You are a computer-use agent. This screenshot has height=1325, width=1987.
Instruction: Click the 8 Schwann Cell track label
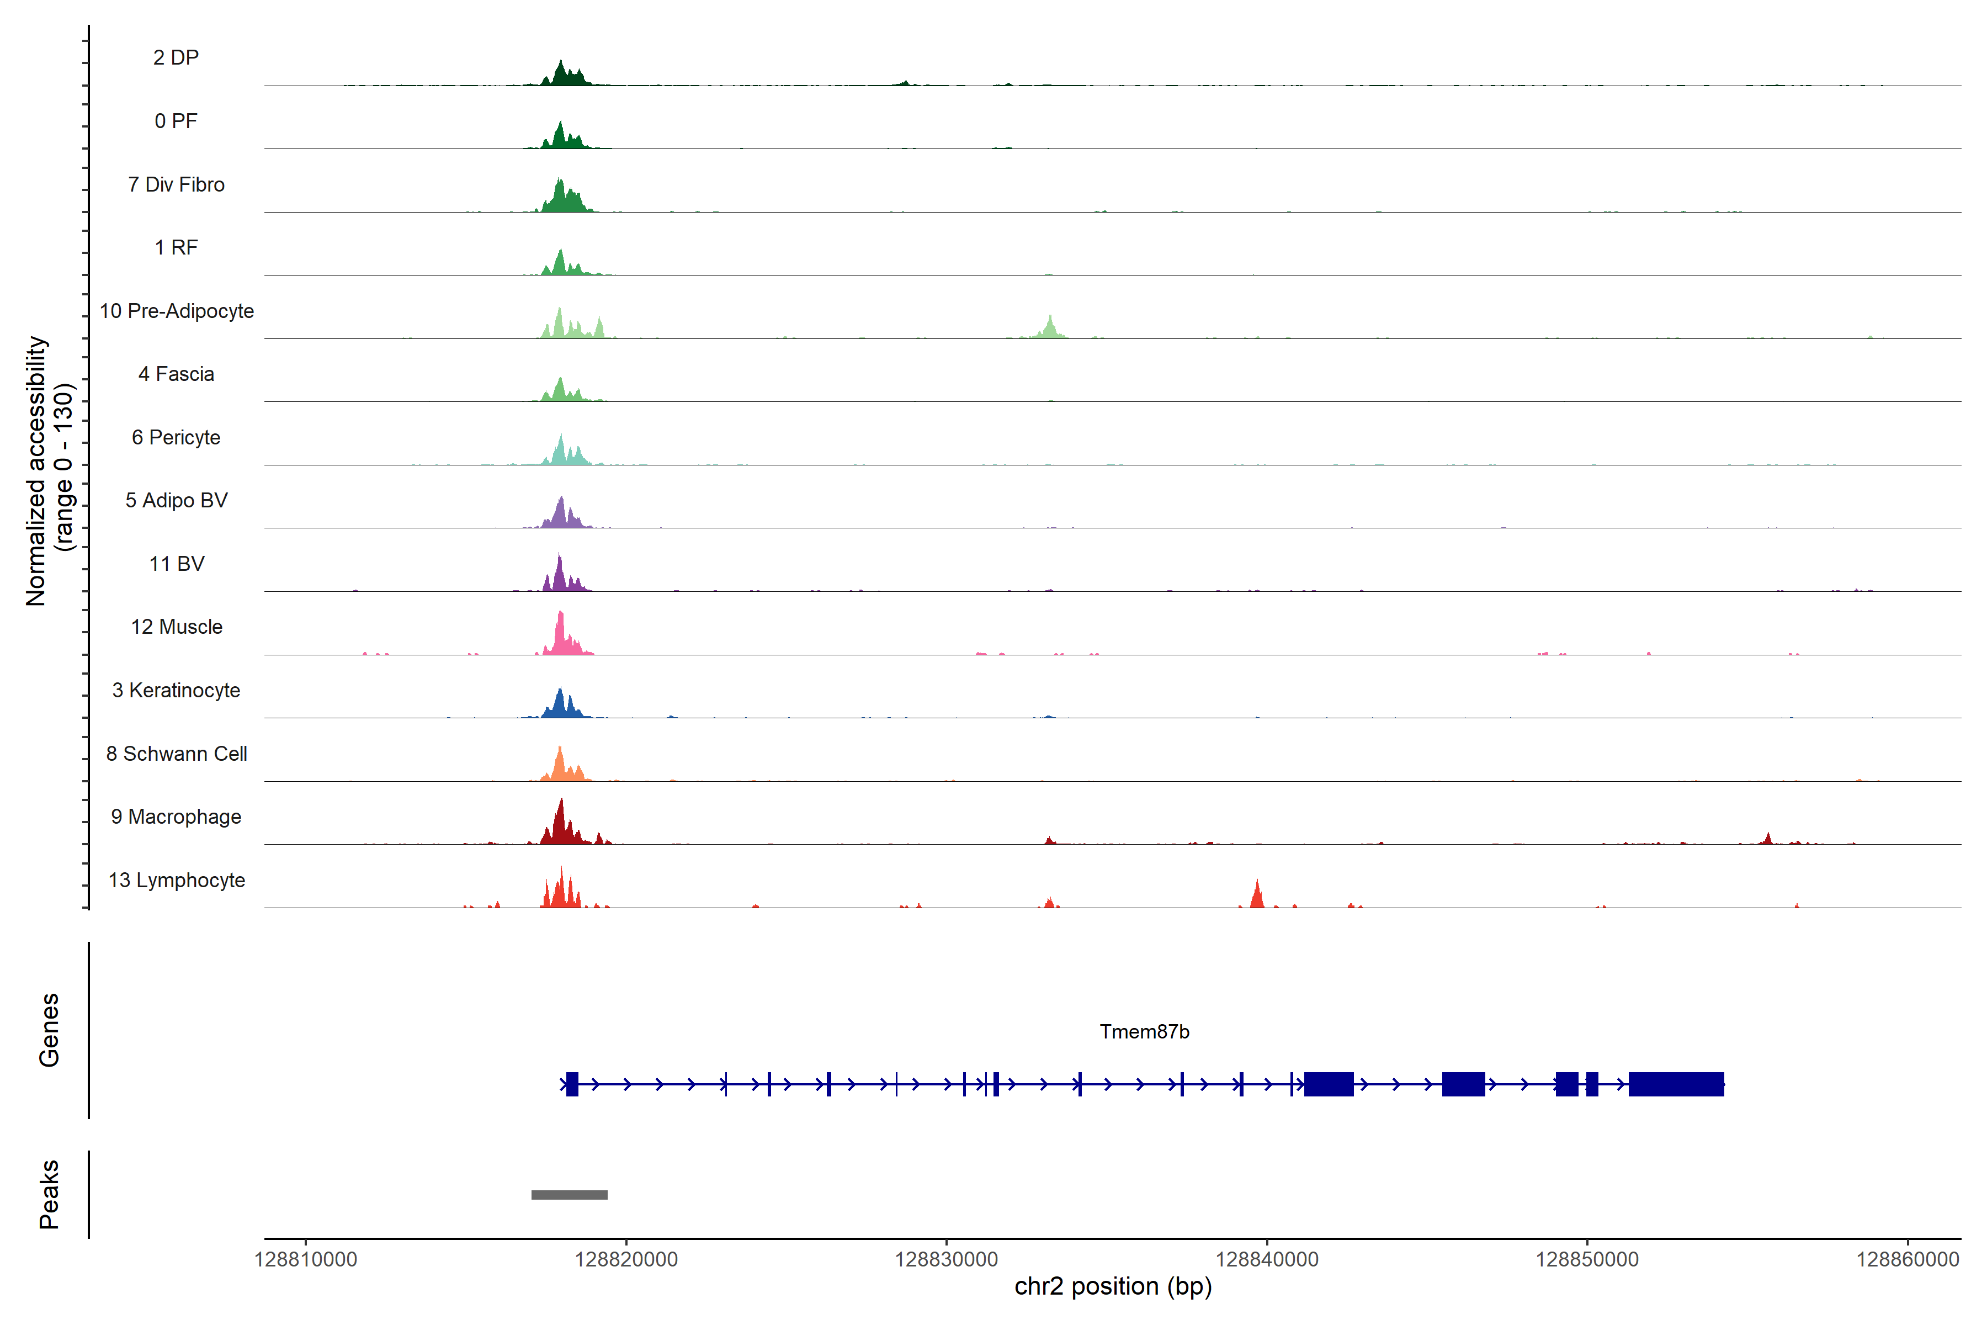177,754
